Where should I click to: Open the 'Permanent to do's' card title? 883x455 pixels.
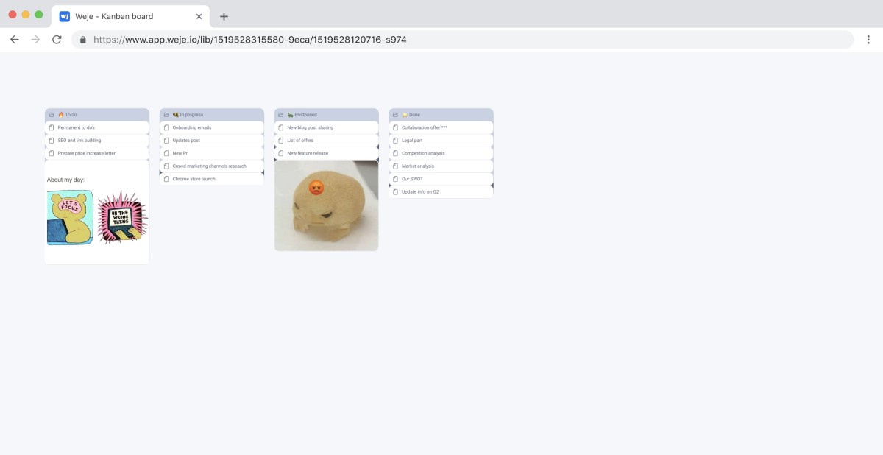tap(77, 127)
